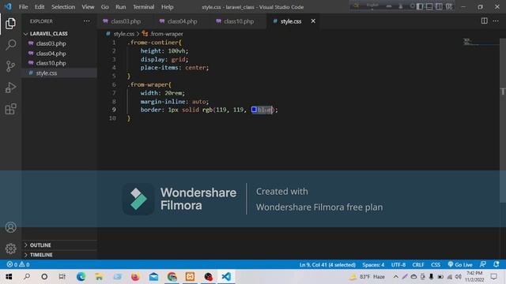Open the File menu

click(23, 7)
